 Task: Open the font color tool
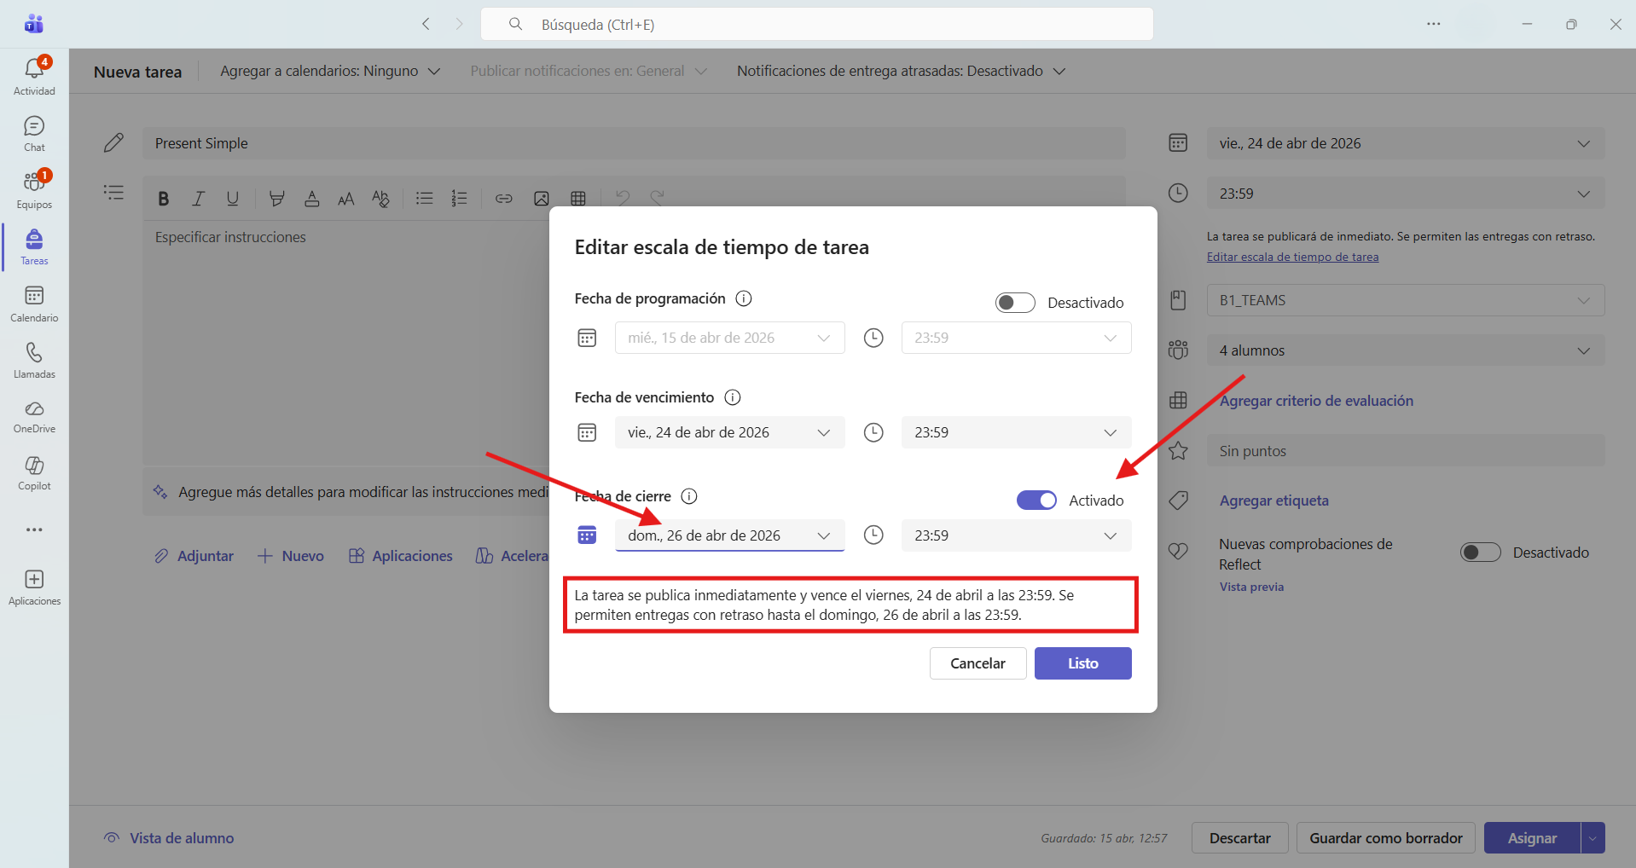311,199
